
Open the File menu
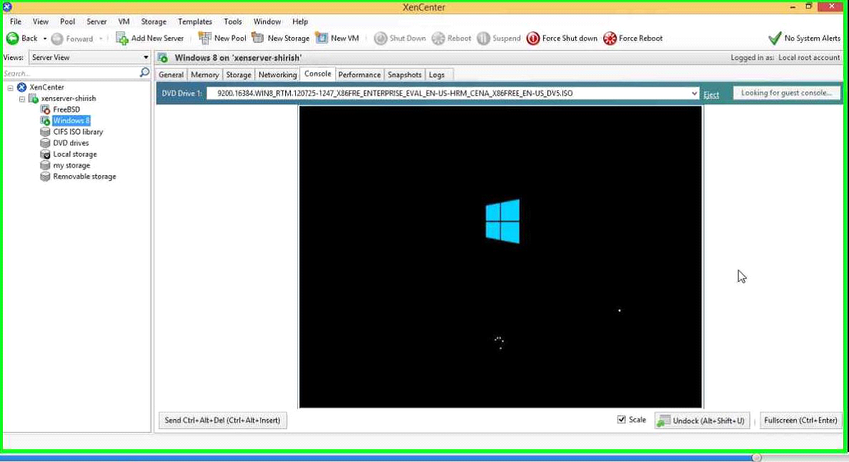(x=16, y=21)
